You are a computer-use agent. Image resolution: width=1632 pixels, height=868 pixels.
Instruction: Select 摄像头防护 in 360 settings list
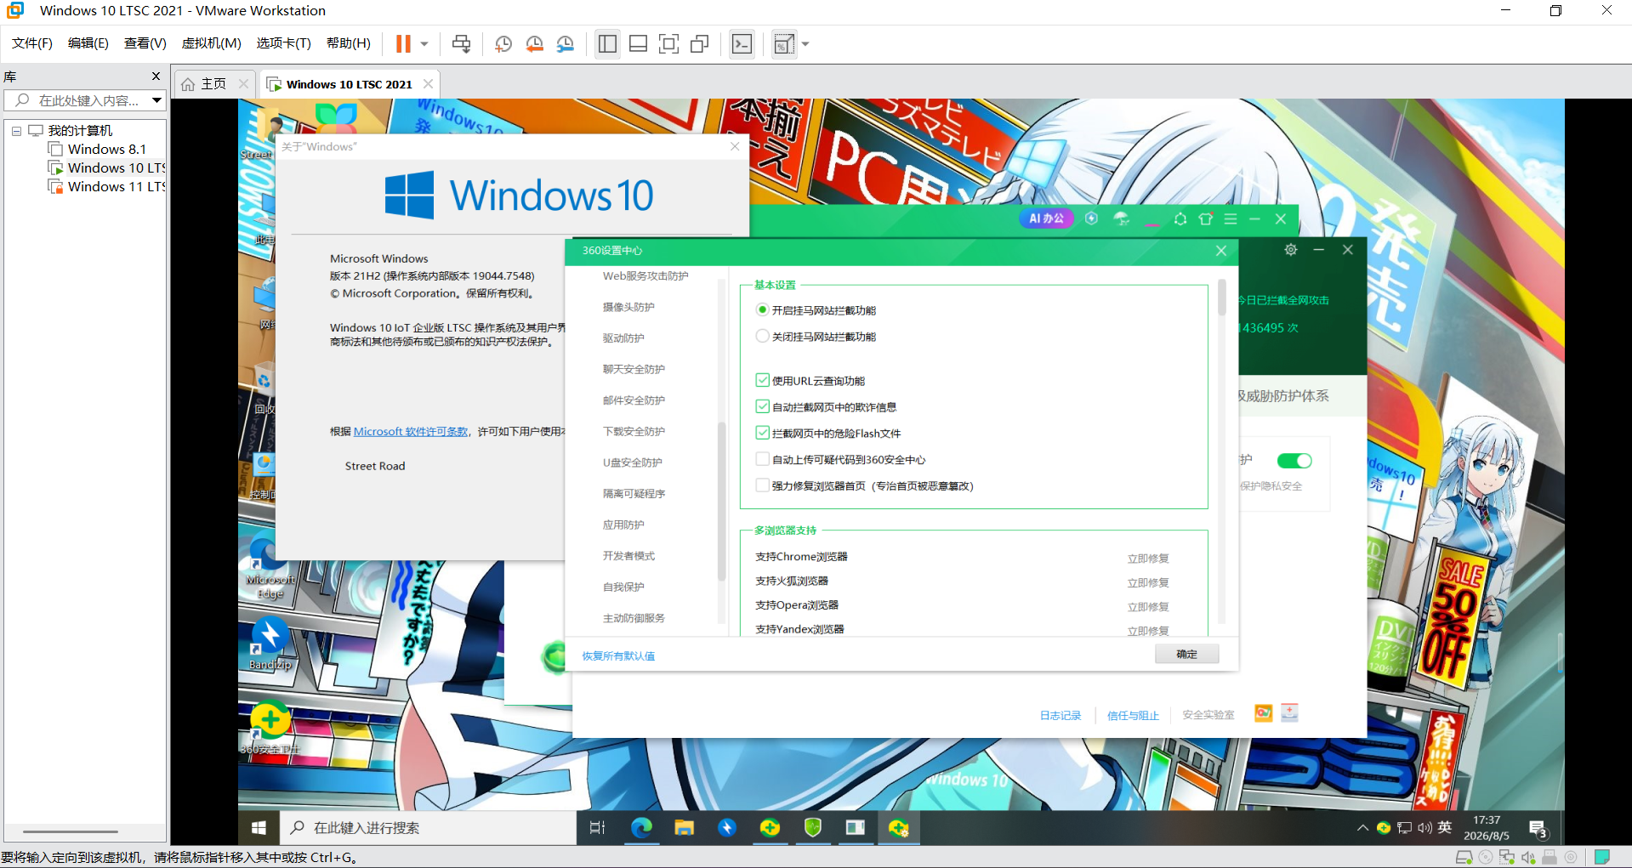click(x=628, y=307)
